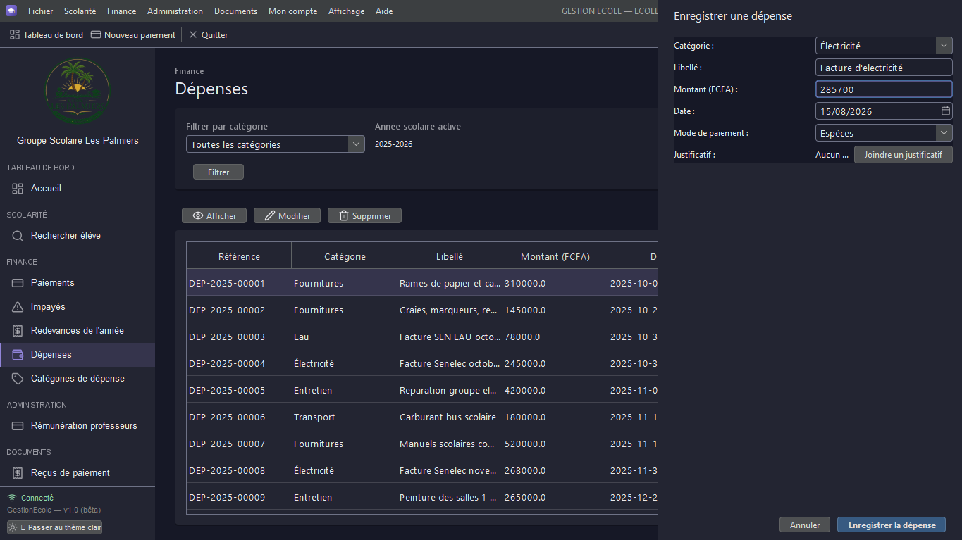The width and height of the screenshot is (962, 540).
Task: Click the Montant (FCFA) input field
Action: 884,89
